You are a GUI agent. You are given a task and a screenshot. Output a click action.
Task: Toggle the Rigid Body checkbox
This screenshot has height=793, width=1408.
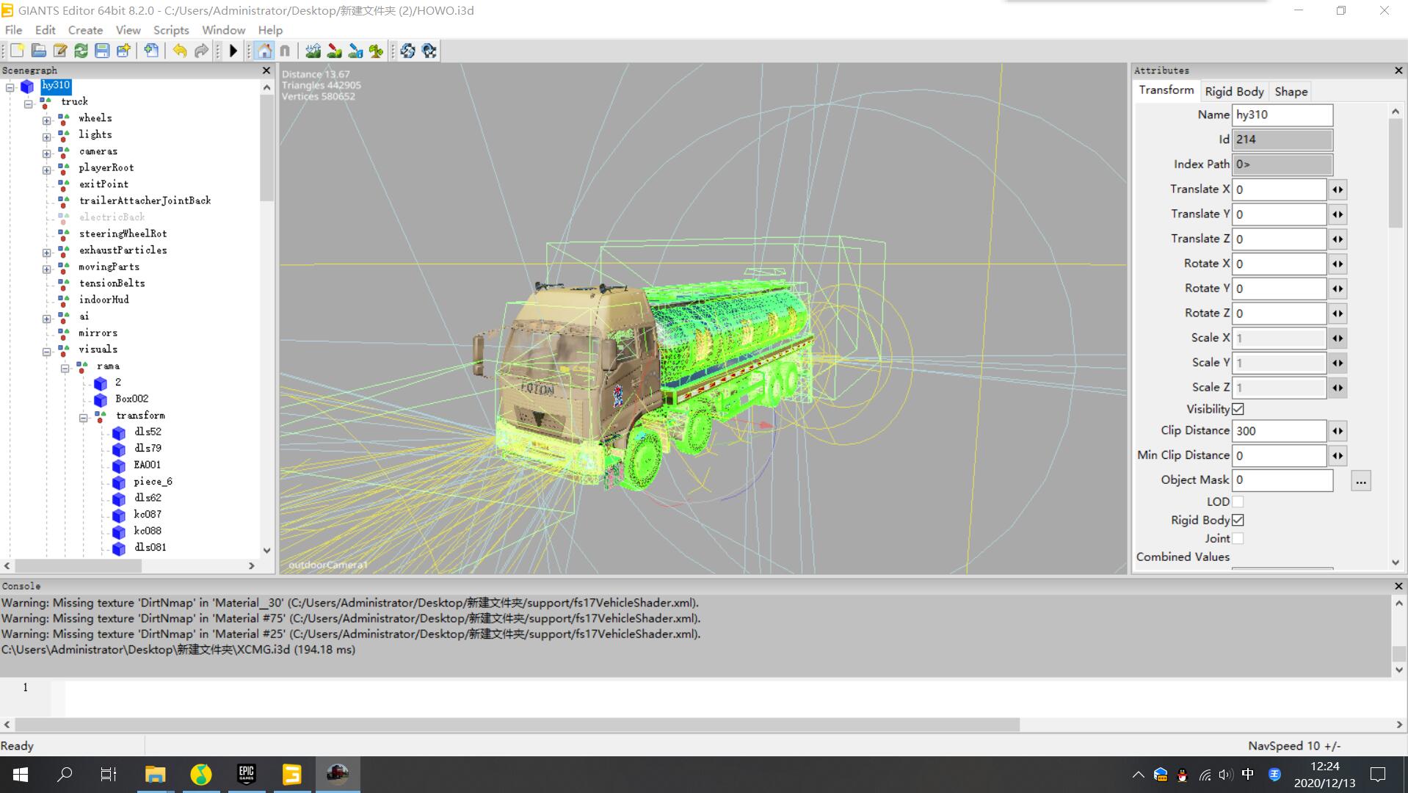pos(1238,520)
